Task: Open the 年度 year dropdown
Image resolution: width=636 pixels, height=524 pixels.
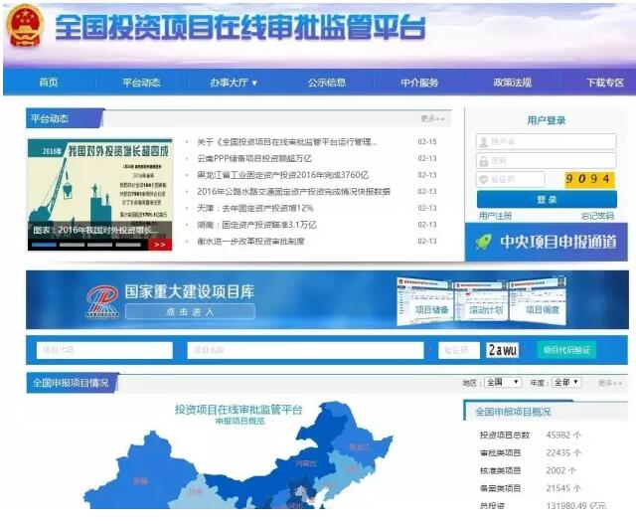Action: point(566,382)
